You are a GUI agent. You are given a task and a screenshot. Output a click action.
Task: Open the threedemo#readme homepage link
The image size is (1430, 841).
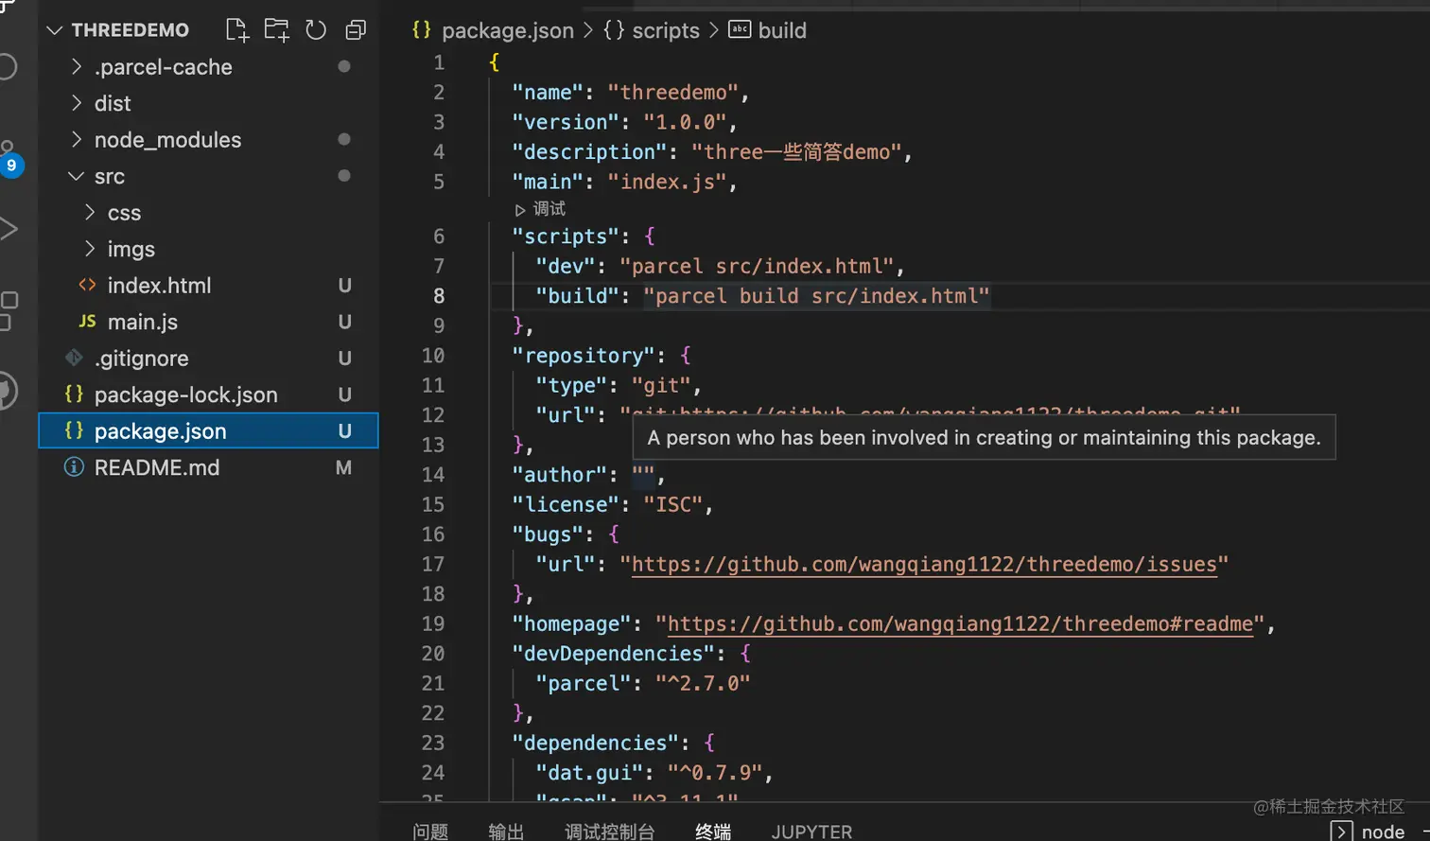[x=960, y=623]
